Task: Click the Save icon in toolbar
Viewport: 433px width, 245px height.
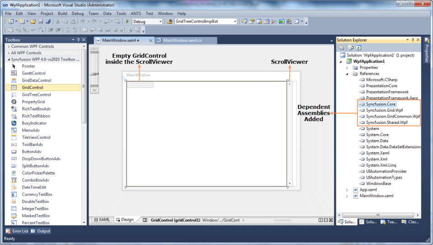Action: pyautogui.click(x=41, y=21)
